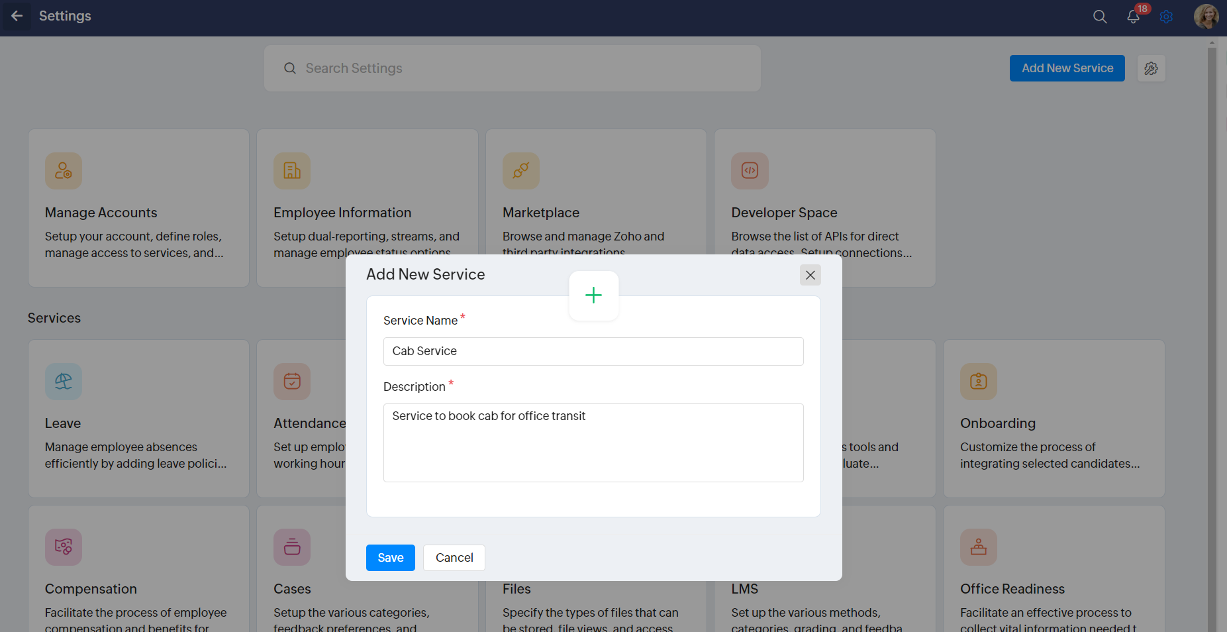Open the user profile avatar

pyautogui.click(x=1206, y=17)
